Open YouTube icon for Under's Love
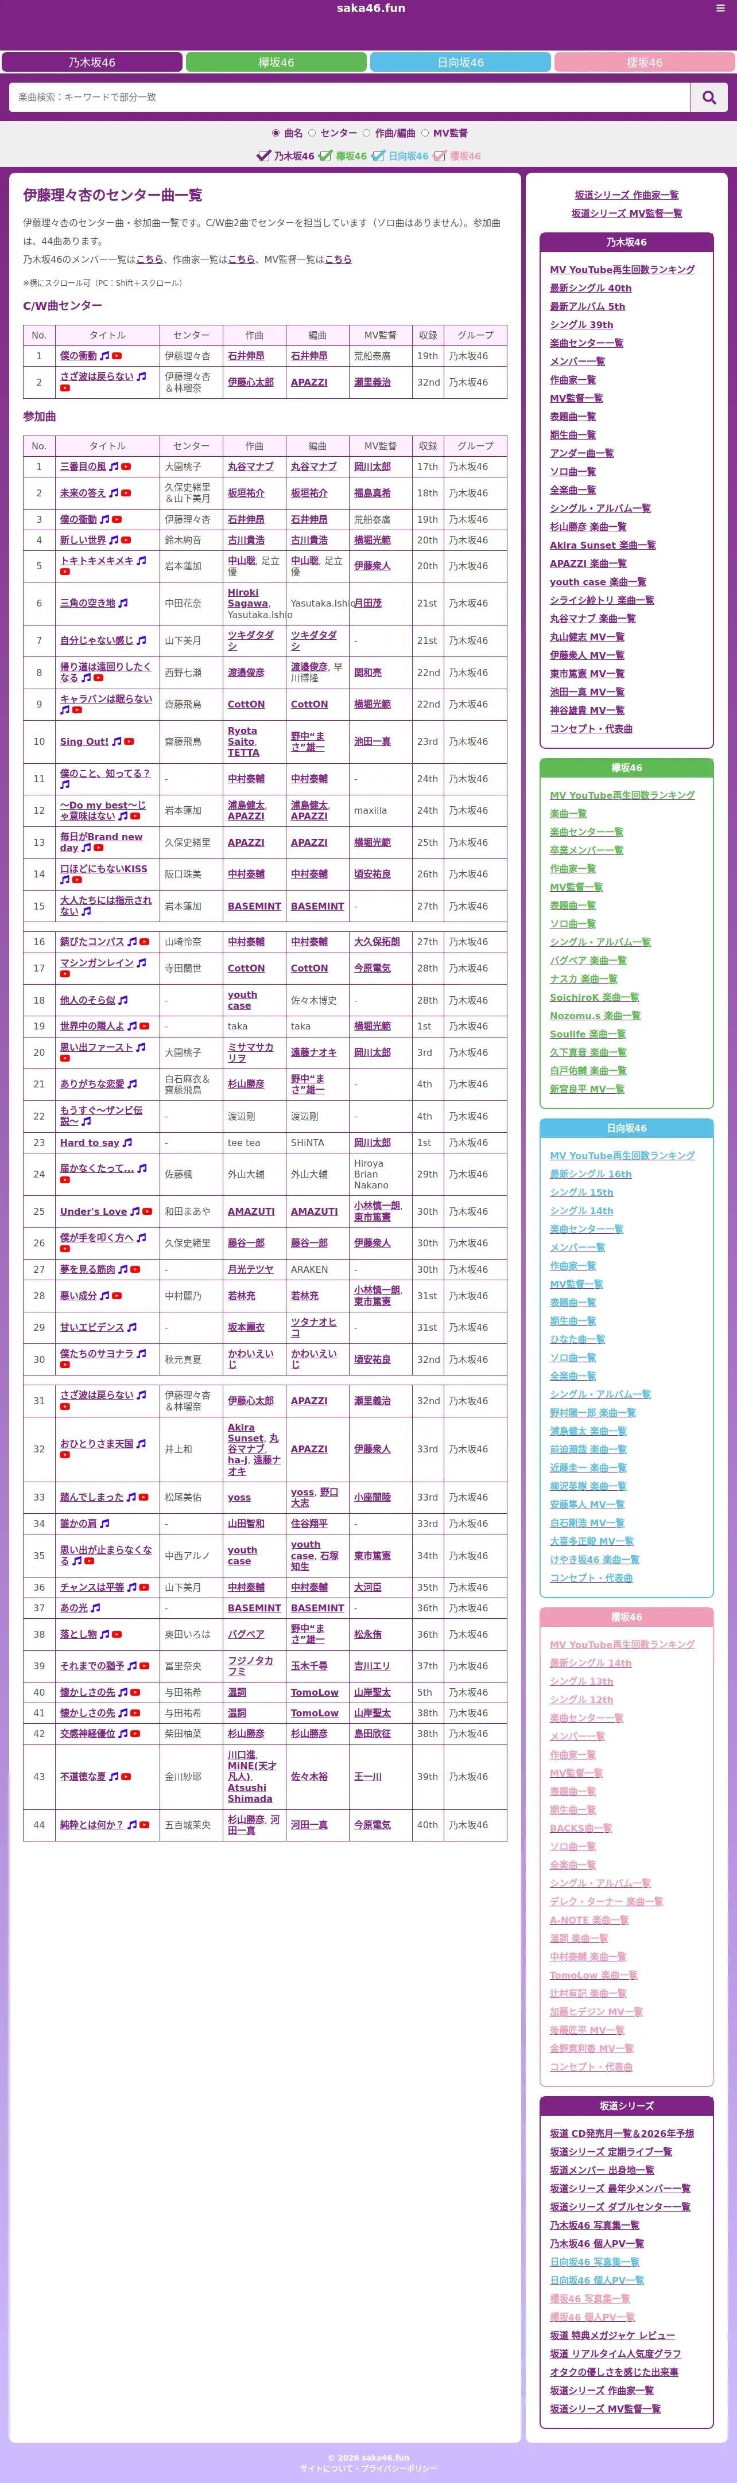This screenshot has height=2483, width=737. 146,1211
